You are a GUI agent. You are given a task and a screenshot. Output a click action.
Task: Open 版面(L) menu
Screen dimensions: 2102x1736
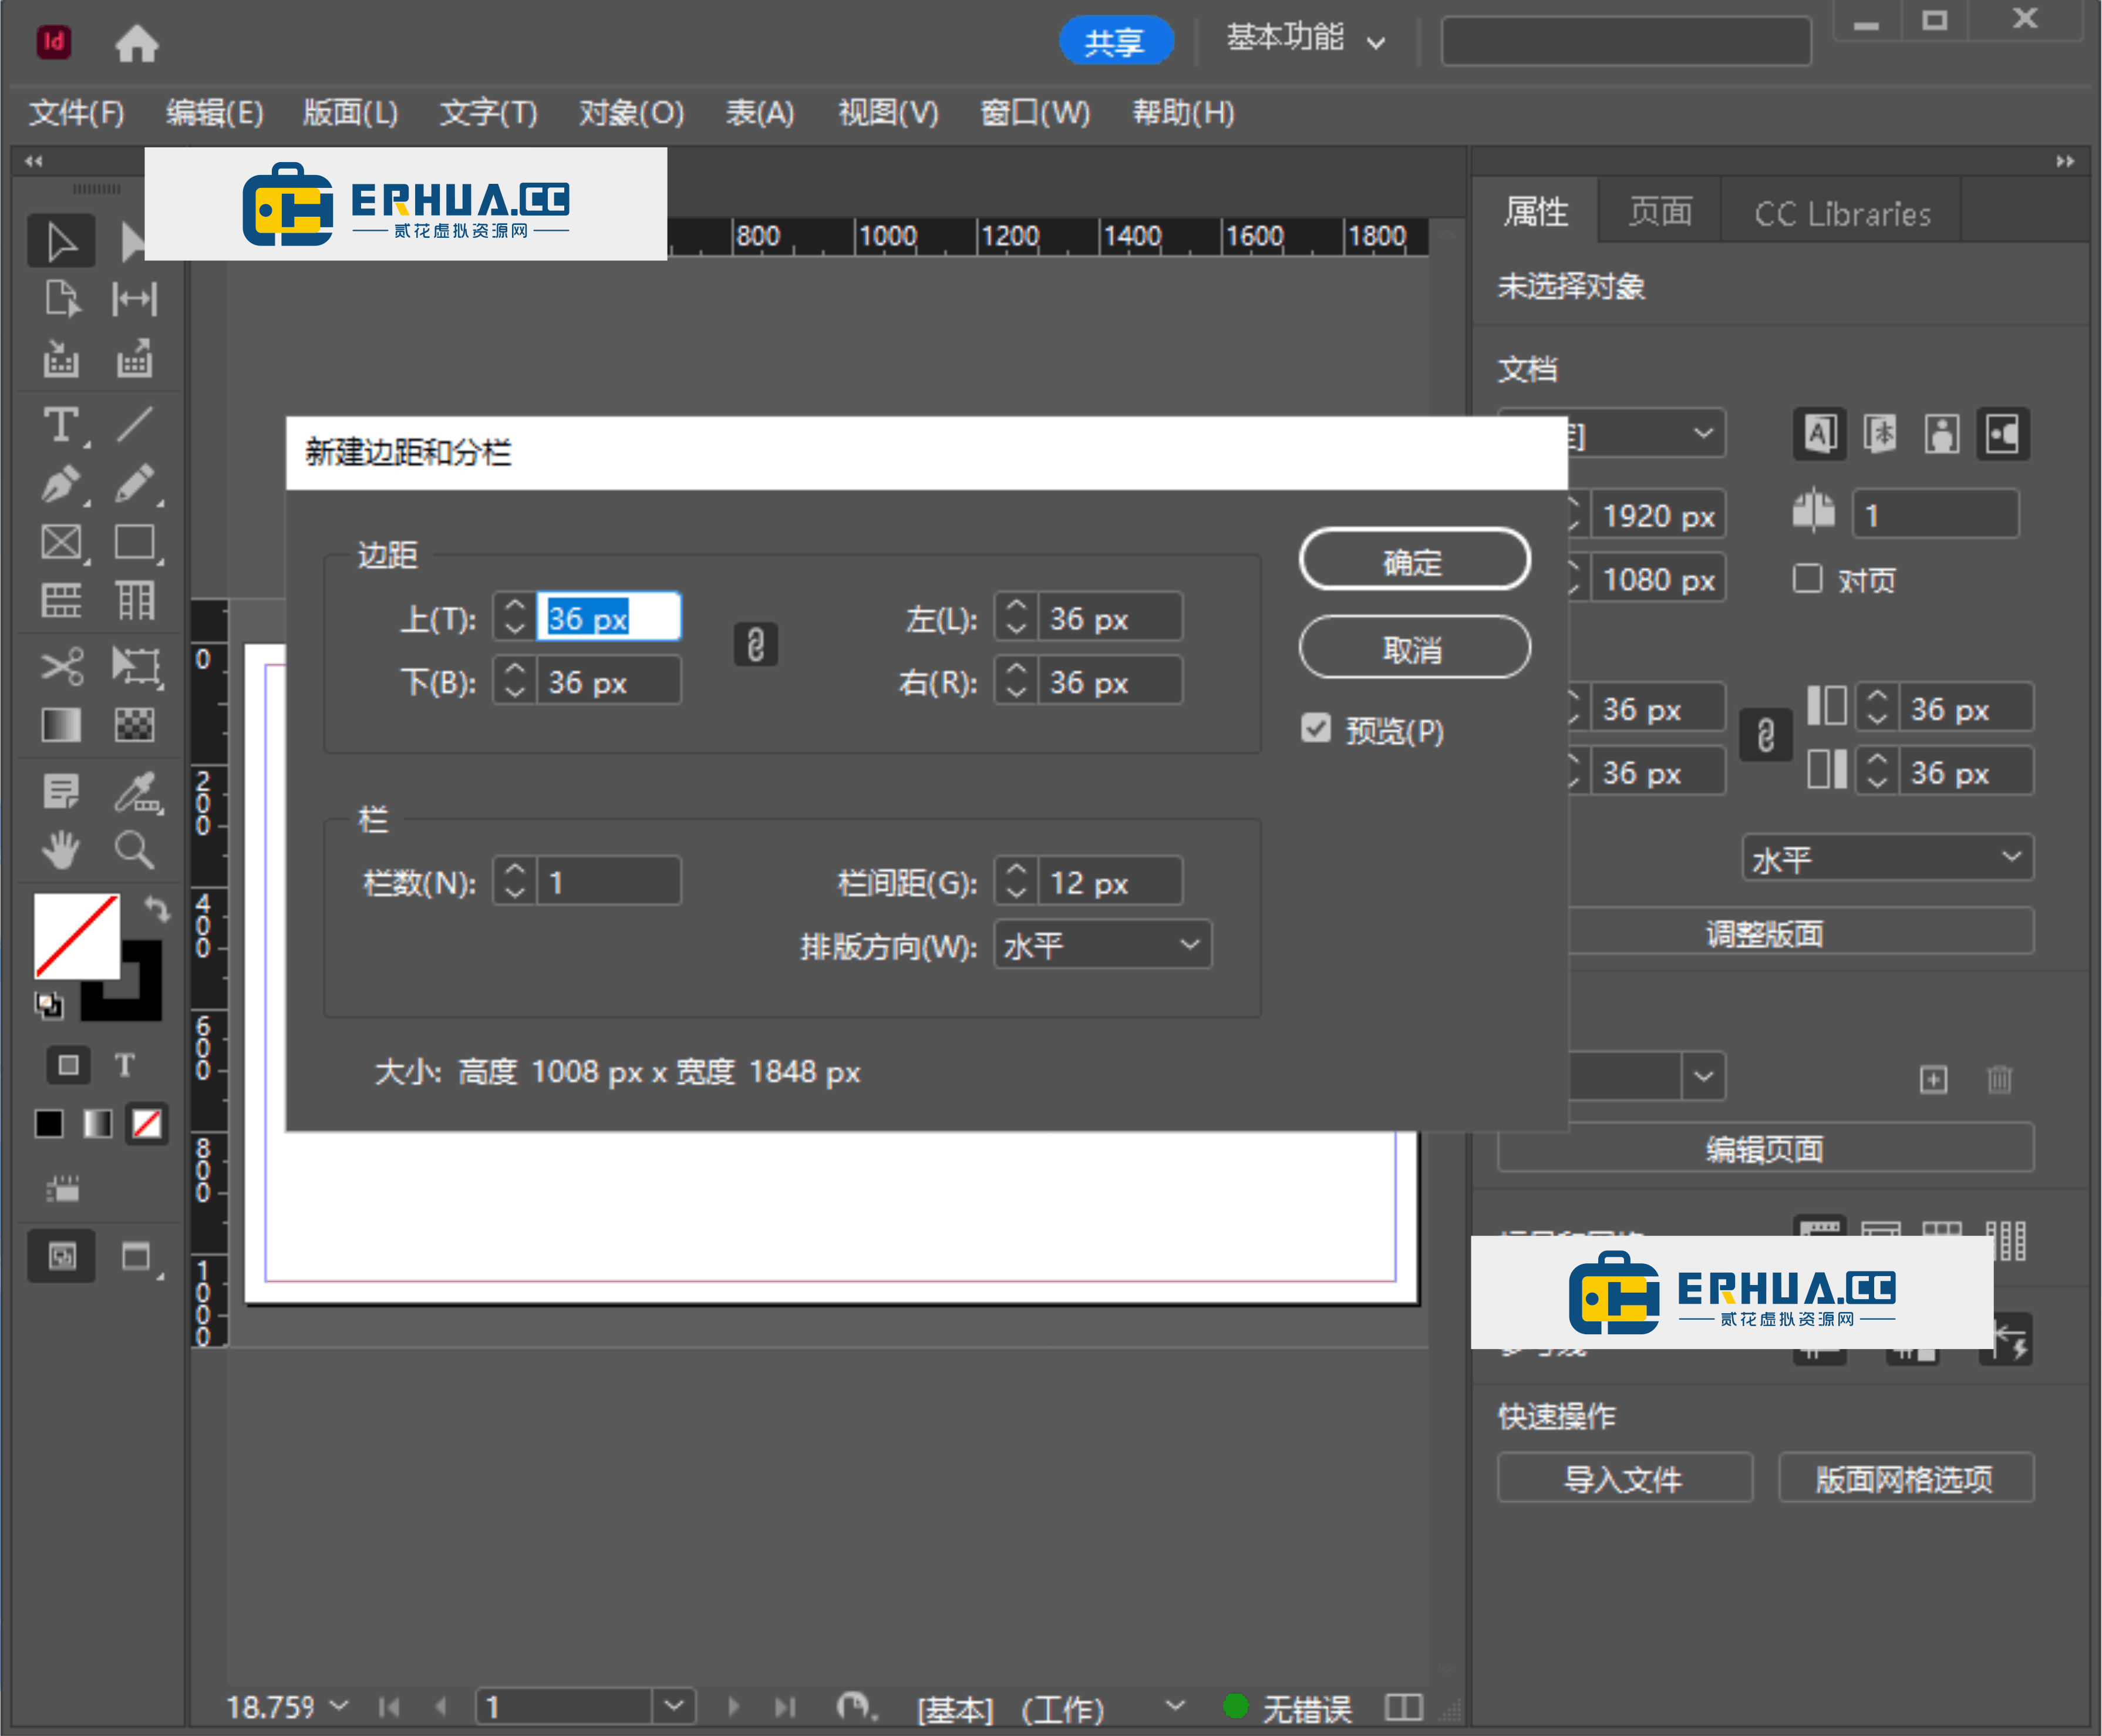(351, 112)
